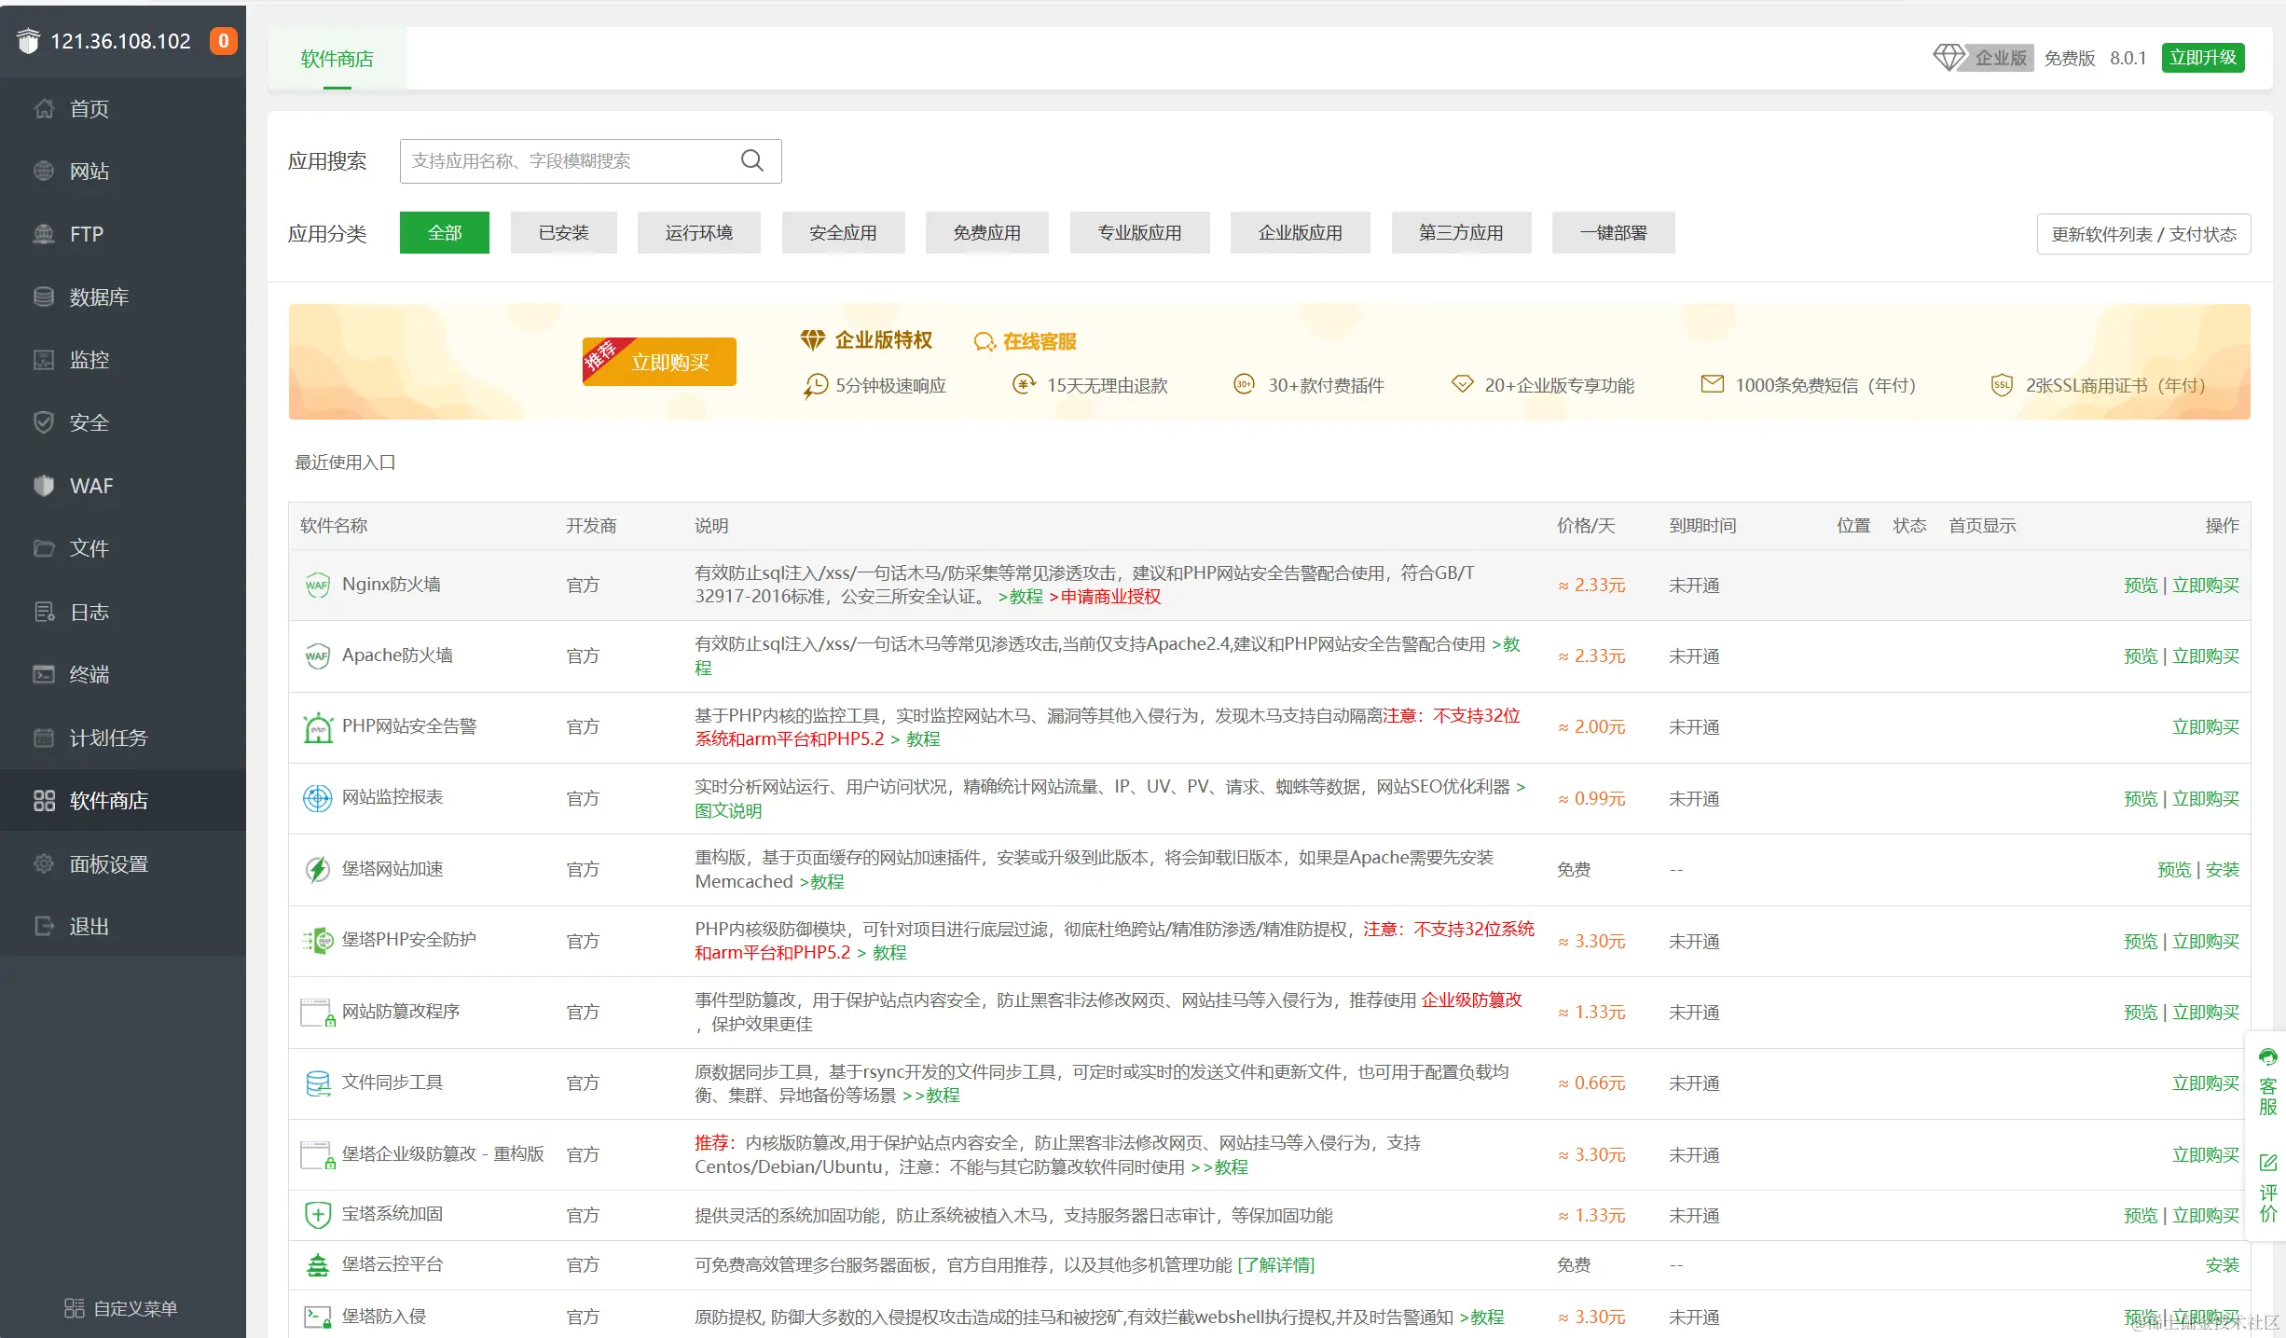The image size is (2286, 1338).
Task: Open 数据库 in the sidebar menu
Action: click(x=99, y=297)
